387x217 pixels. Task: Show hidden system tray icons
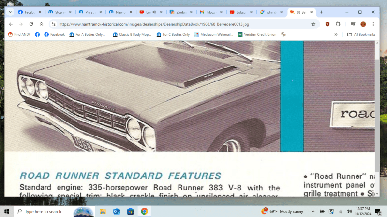click(x=313, y=211)
